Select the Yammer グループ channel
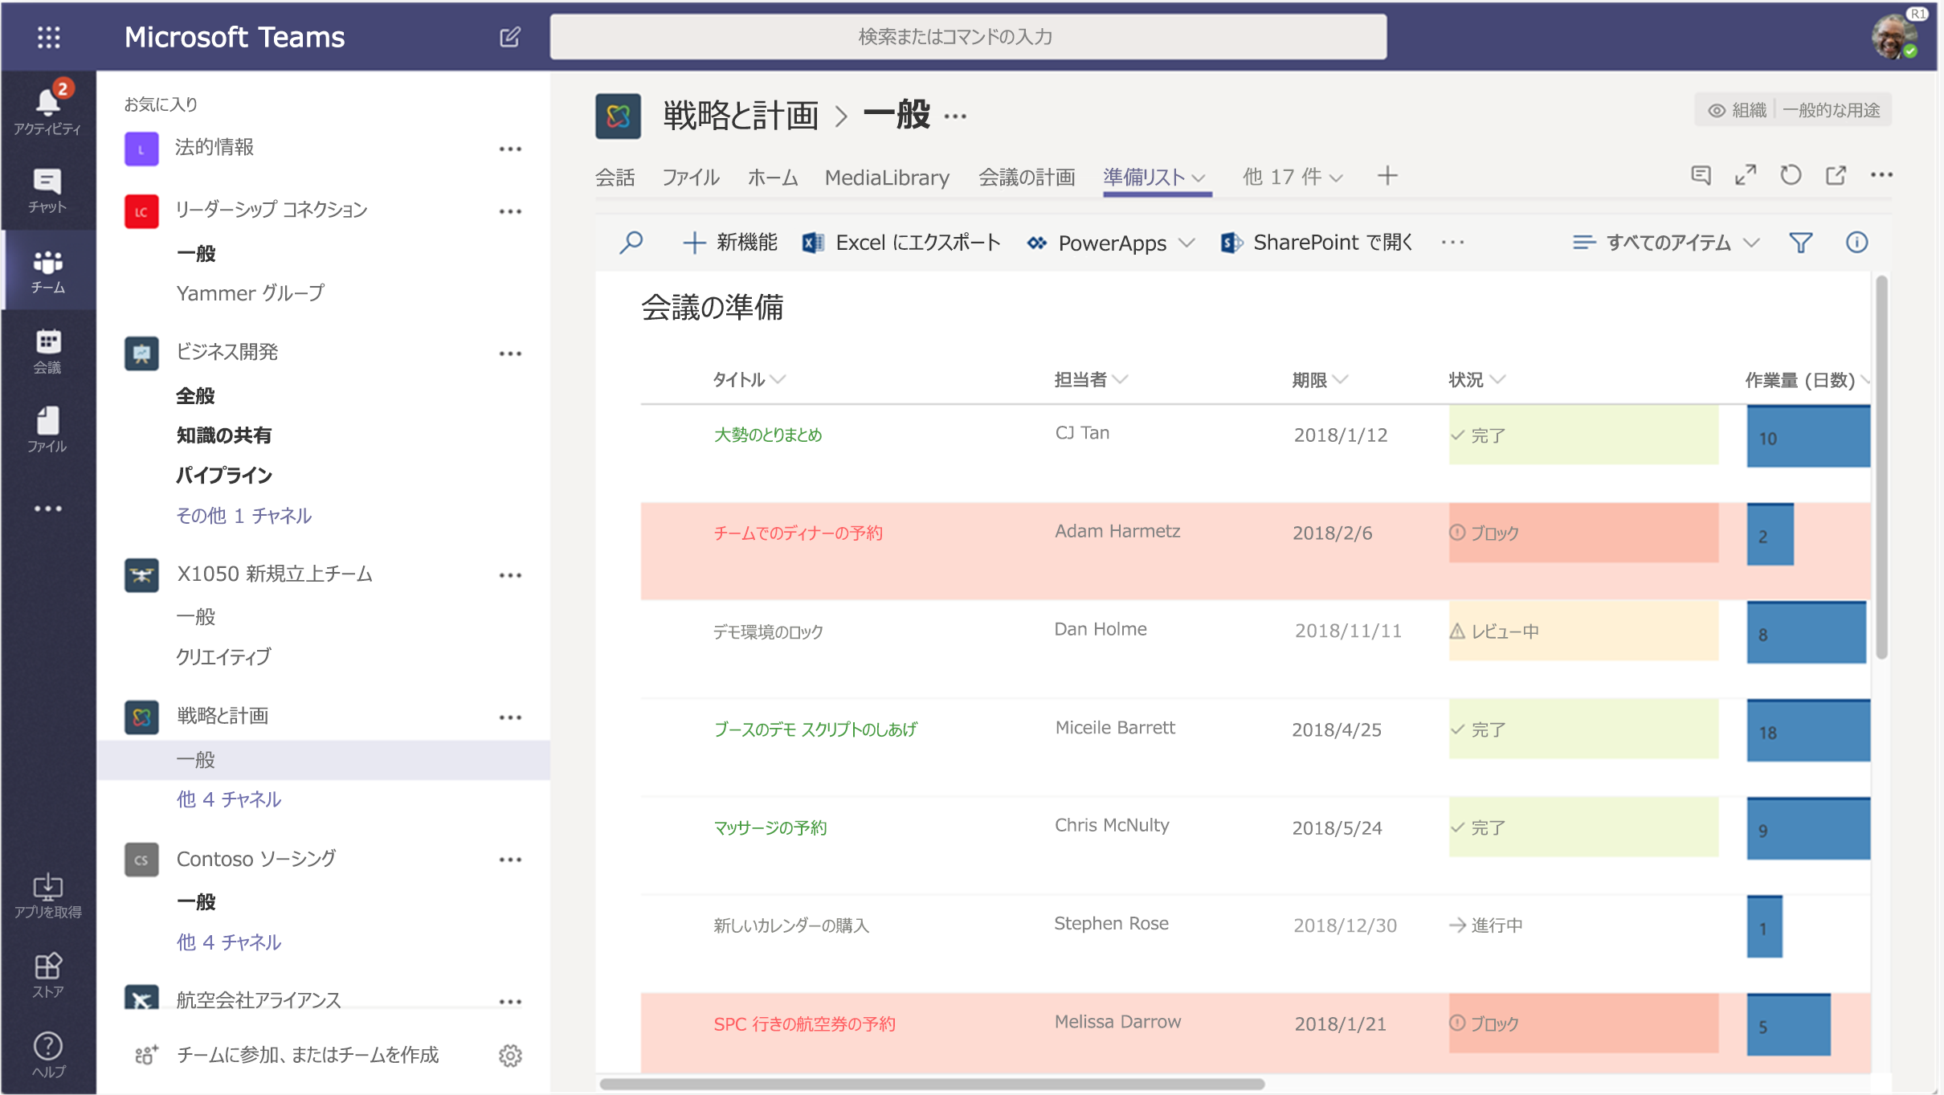 pos(250,293)
